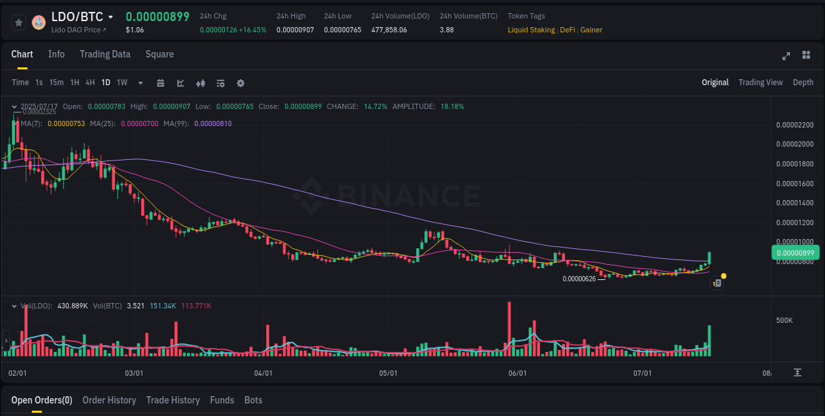Click the star icon to favorite LDO/BTC
This screenshot has width=825, height=416.
click(x=18, y=22)
